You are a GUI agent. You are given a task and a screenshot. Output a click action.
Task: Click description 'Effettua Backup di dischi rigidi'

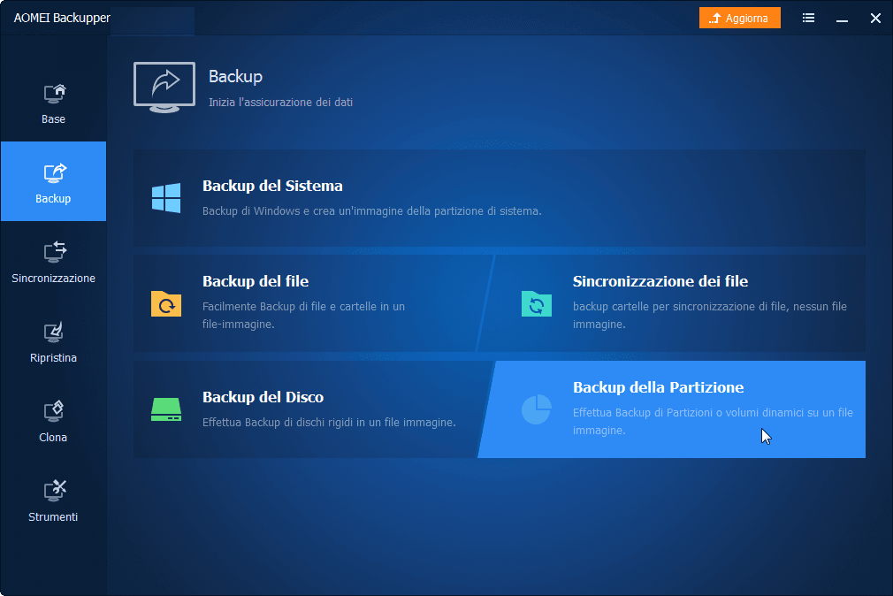tap(329, 423)
